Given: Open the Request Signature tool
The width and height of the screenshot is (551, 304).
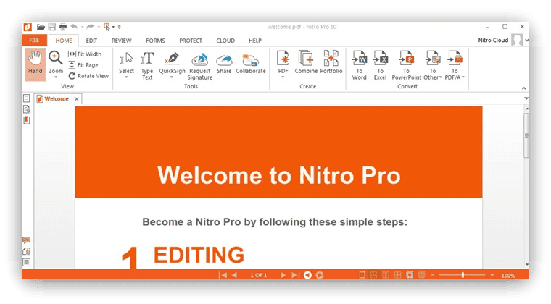Looking at the screenshot, I should (199, 67).
